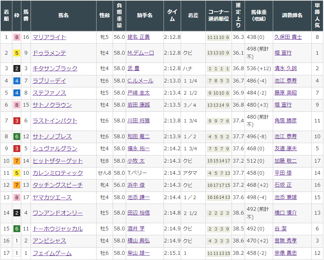Open jockey link C.ルメール

point(140,81)
